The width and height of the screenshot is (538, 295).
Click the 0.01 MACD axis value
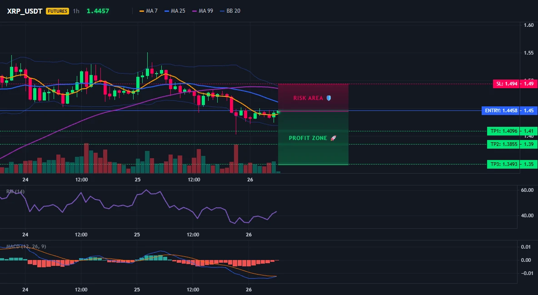click(526, 247)
